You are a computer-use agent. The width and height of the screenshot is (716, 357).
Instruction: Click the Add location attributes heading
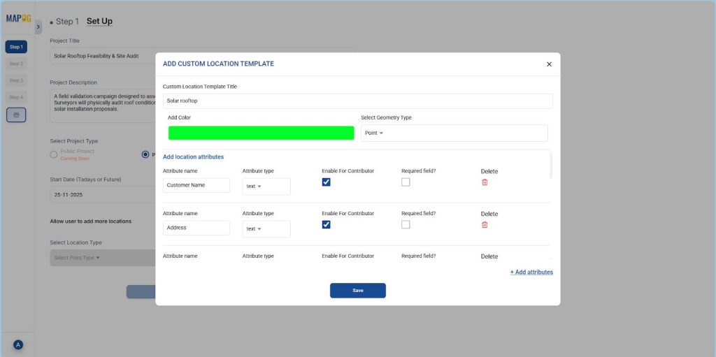click(193, 156)
